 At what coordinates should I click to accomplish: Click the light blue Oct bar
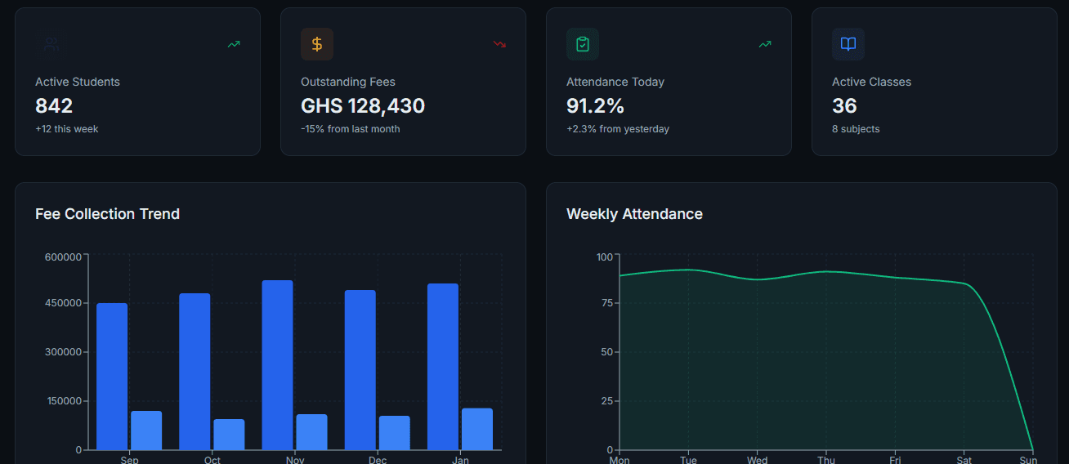[229, 435]
